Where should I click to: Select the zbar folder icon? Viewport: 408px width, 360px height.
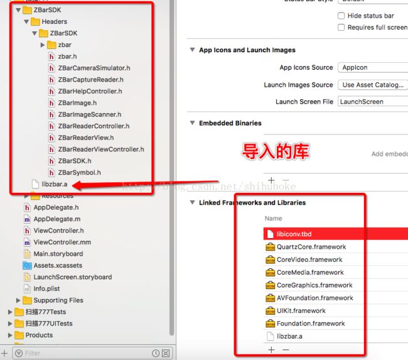[x=51, y=45]
